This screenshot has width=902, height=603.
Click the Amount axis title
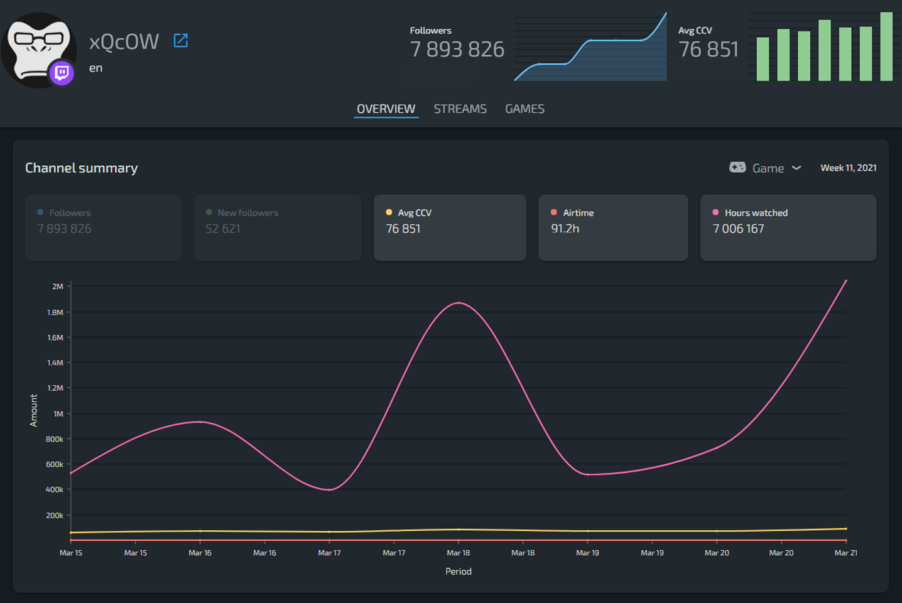(34, 411)
